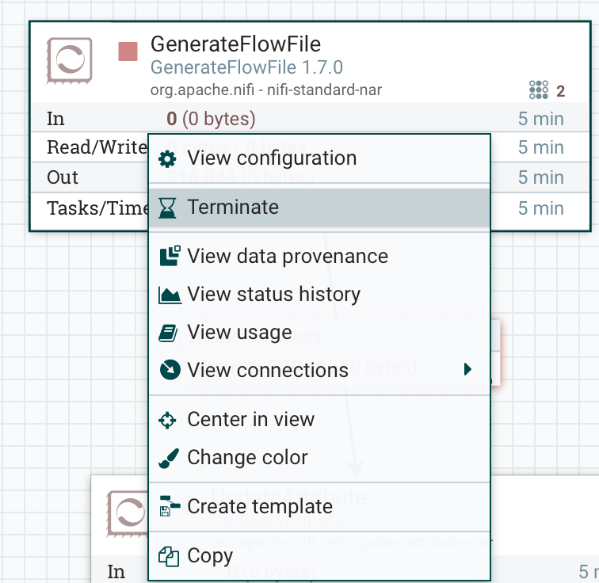The height and width of the screenshot is (583, 599).
Task: Click the Copy icon in the menu
Action: (x=169, y=556)
